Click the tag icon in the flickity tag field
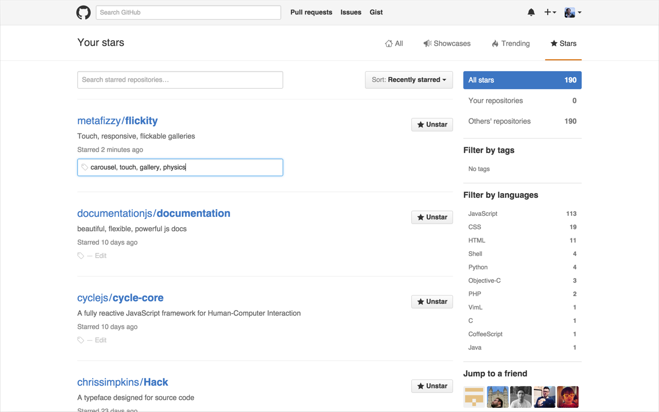The height and width of the screenshot is (412, 659). click(84, 167)
